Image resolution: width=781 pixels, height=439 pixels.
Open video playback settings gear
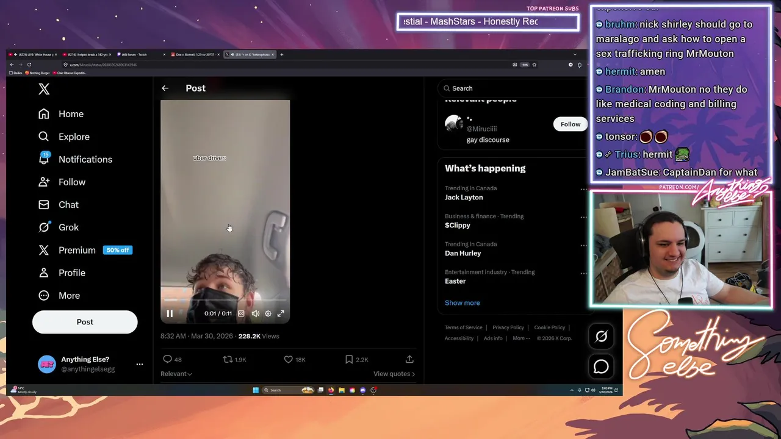pyautogui.click(x=268, y=313)
